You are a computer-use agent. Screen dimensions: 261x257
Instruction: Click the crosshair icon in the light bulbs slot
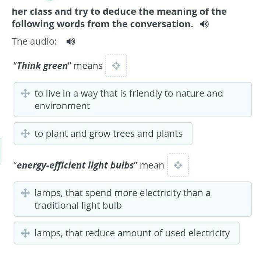tap(178, 165)
